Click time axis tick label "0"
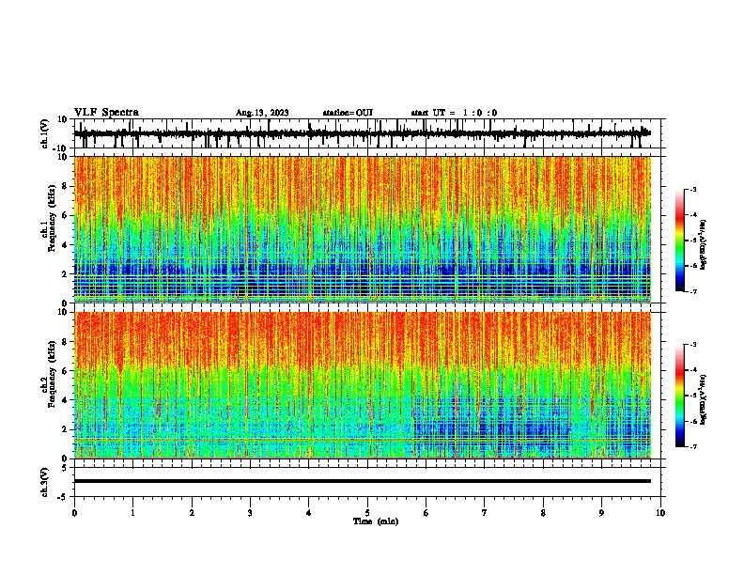The height and width of the screenshot is (575, 744). tap(74, 513)
